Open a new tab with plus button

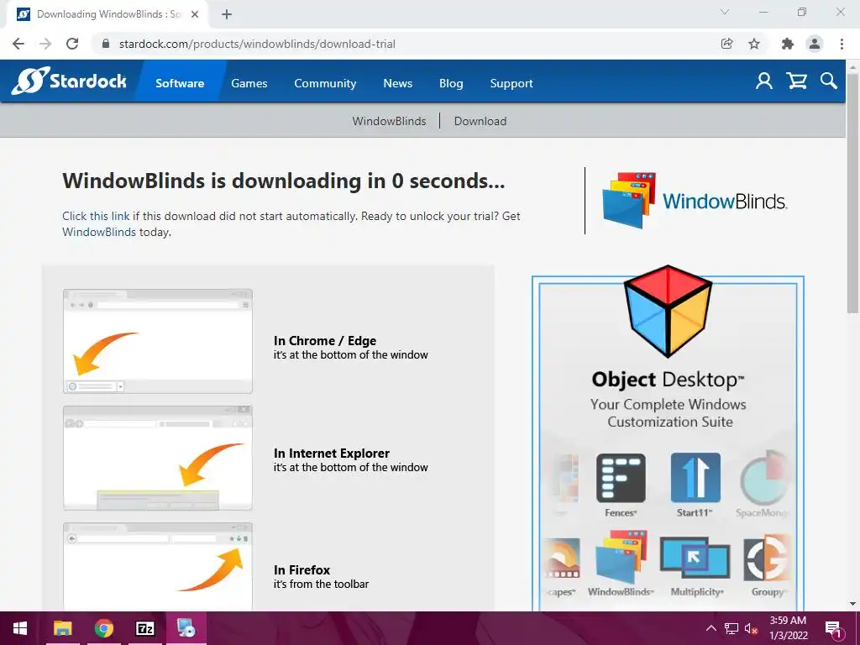click(227, 14)
